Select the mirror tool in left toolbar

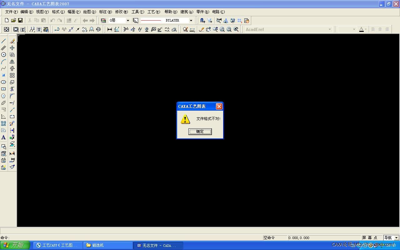pos(12,62)
